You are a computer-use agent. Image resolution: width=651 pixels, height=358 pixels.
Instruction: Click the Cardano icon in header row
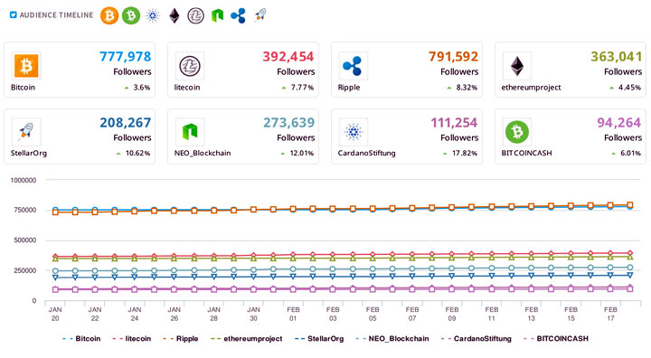pyautogui.click(x=153, y=15)
